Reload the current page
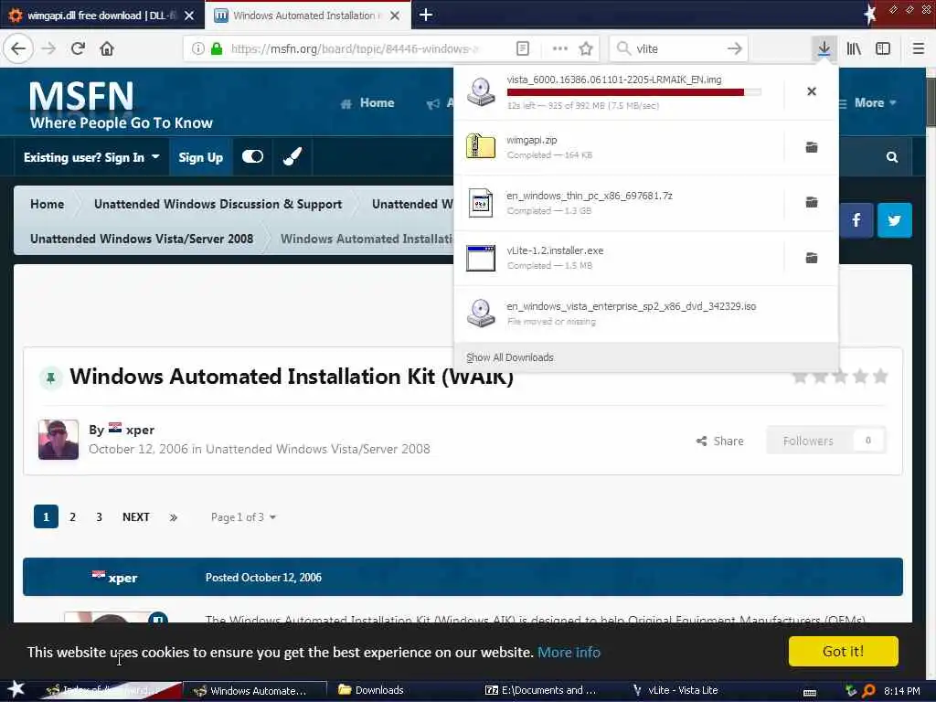 [78, 48]
